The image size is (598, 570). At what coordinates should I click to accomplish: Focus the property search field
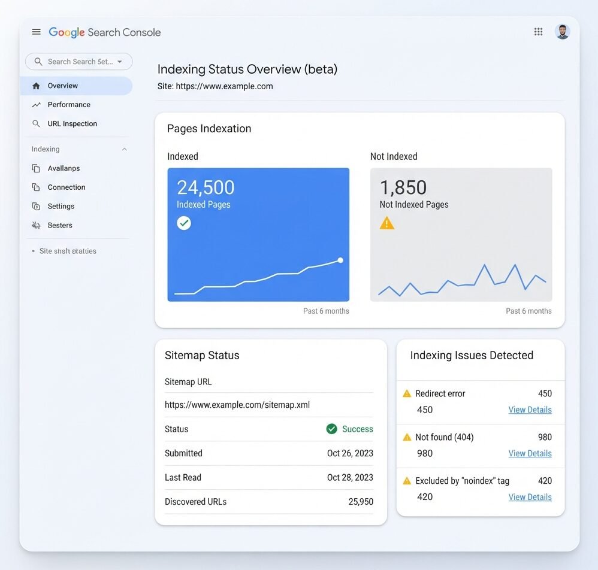click(x=78, y=61)
